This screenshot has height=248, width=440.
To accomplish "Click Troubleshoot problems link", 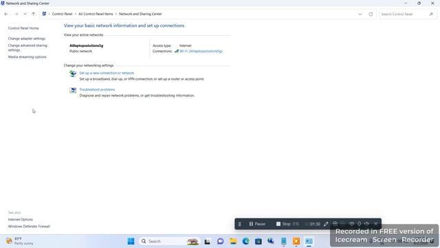I will pos(97,90).
